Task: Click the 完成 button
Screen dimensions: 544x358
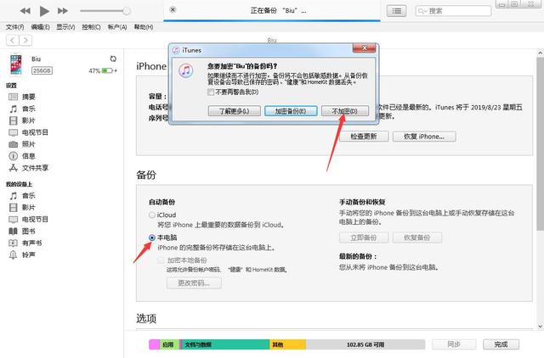Action: coord(501,344)
